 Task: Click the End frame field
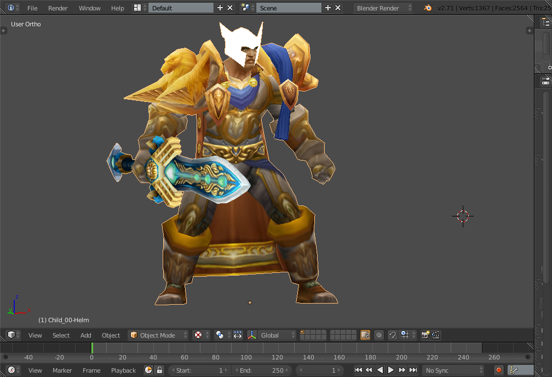click(x=263, y=370)
